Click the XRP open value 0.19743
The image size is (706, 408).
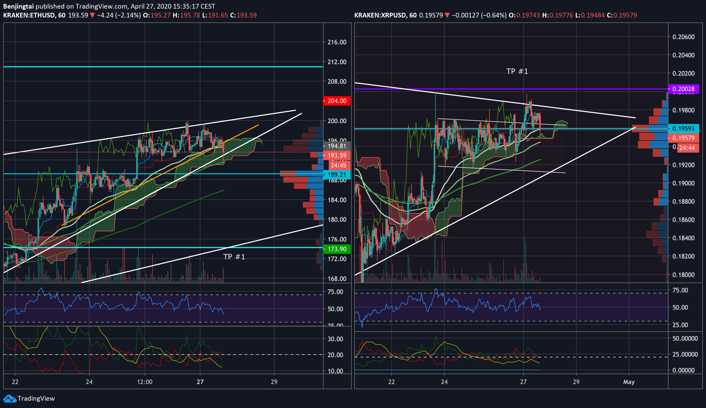(528, 15)
